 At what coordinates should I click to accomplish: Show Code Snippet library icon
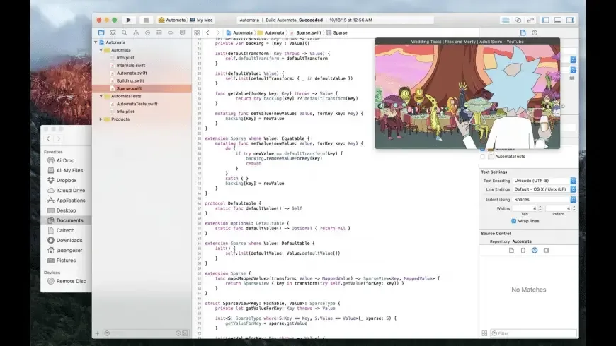point(523,250)
